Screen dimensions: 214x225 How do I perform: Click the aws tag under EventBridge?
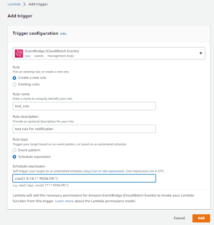coord(28,56)
